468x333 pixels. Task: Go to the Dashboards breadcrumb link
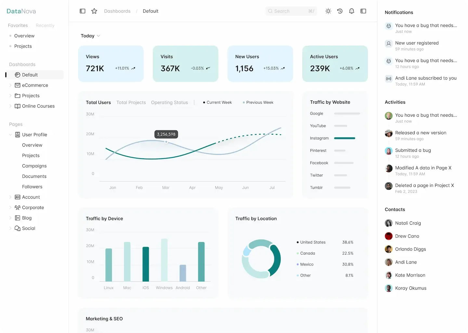pyautogui.click(x=117, y=11)
